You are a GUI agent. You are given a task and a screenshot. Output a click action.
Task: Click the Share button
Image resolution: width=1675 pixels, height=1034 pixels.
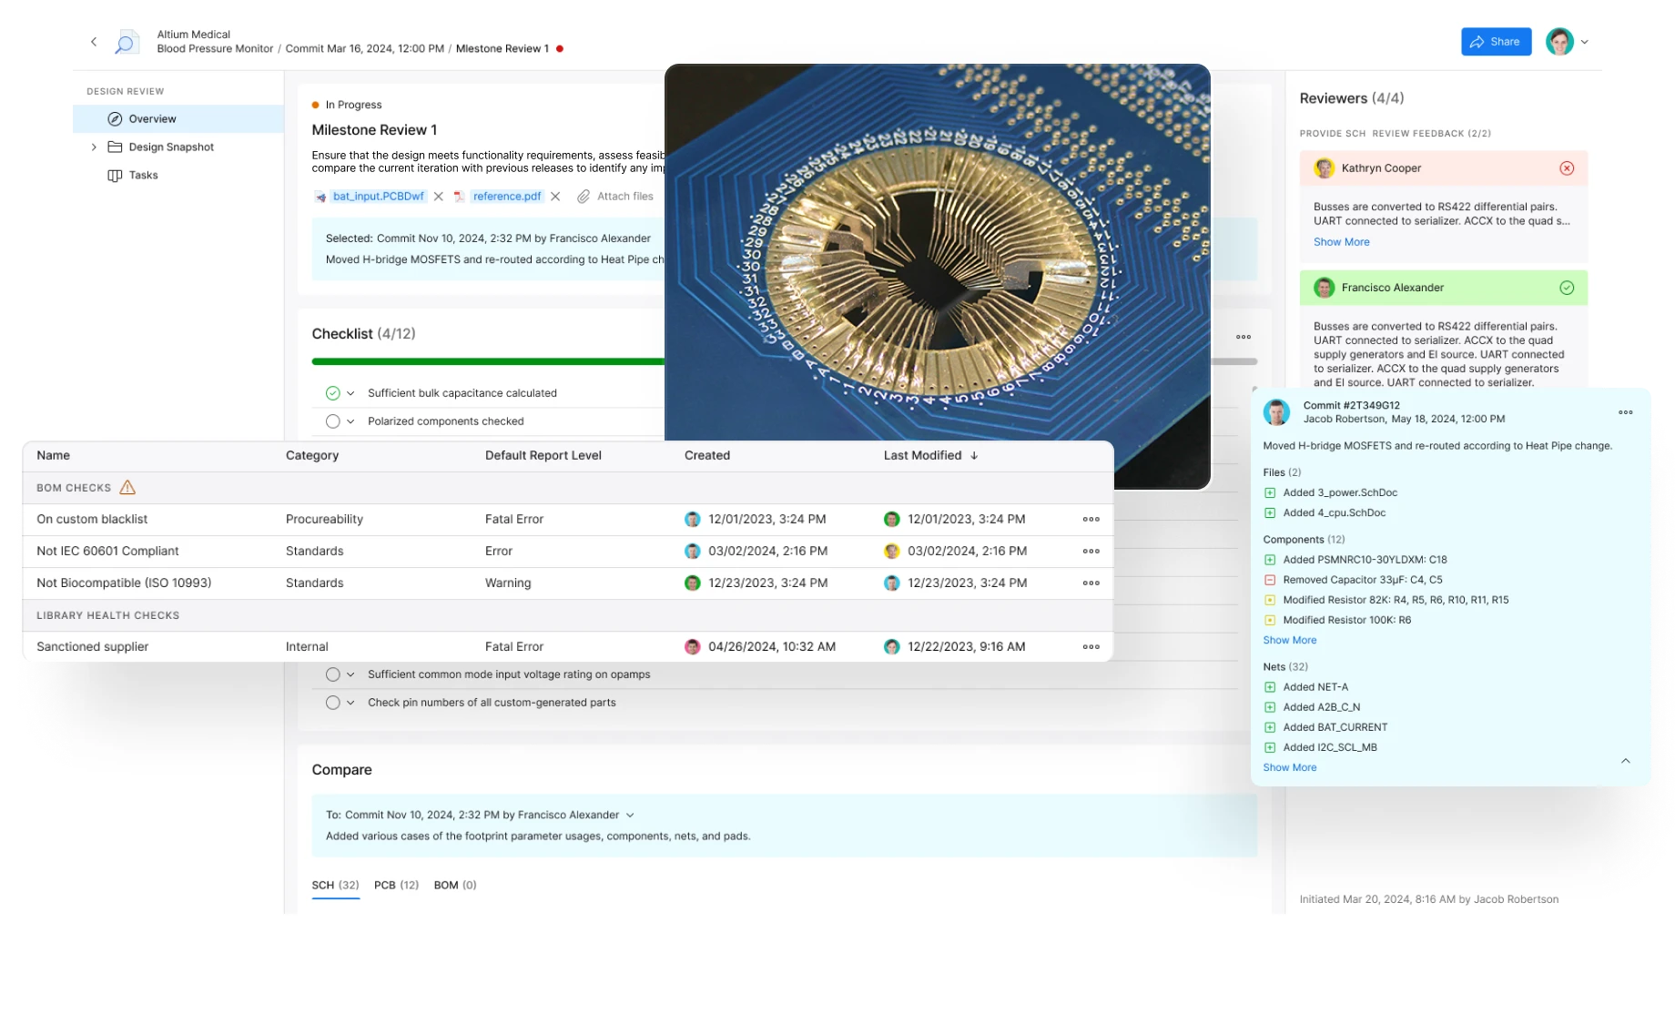[x=1496, y=42]
